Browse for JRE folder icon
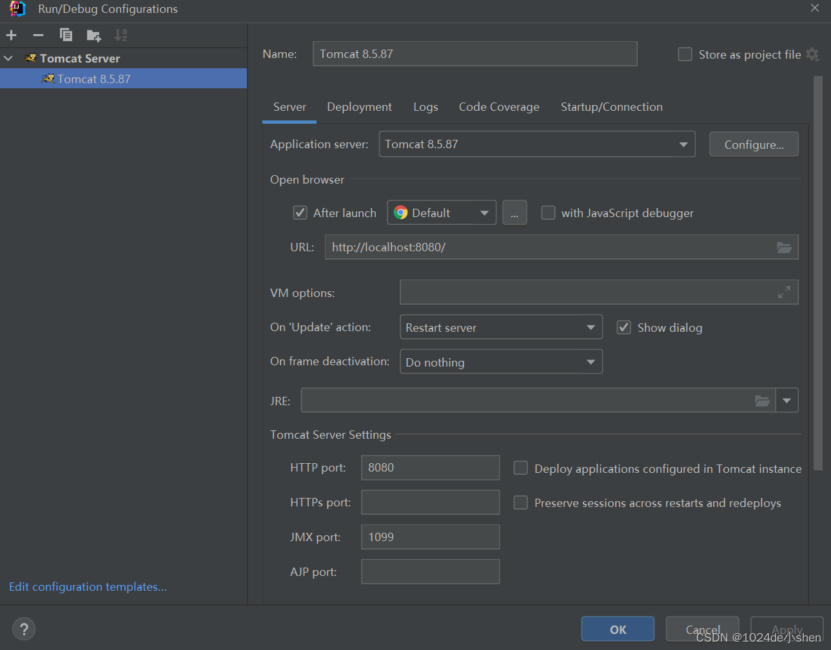This screenshot has width=831, height=650. pos(762,401)
